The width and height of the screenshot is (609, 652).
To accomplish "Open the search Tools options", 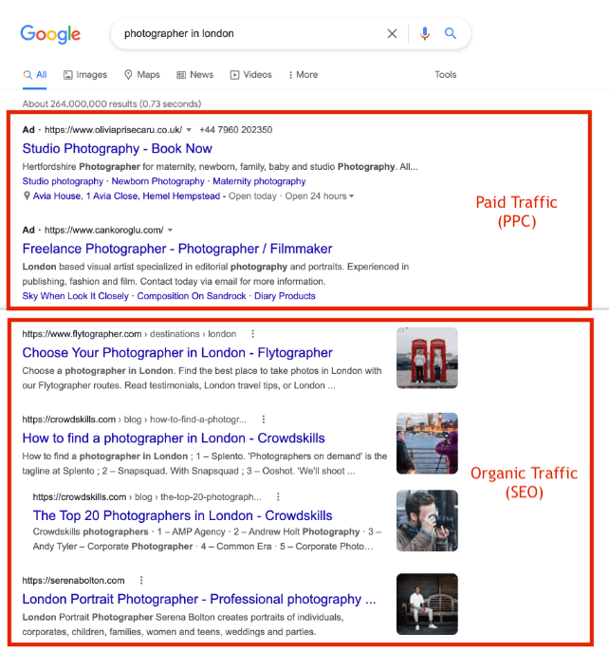I will (x=445, y=75).
